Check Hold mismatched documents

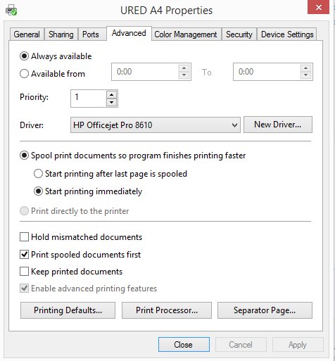pyautogui.click(x=24, y=237)
